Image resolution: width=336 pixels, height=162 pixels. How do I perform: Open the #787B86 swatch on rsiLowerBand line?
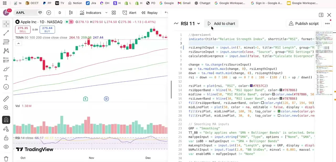tap(281, 99)
